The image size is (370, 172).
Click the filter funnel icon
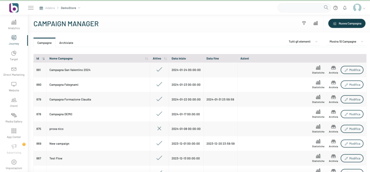pyautogui.click(x=304, y=23)
